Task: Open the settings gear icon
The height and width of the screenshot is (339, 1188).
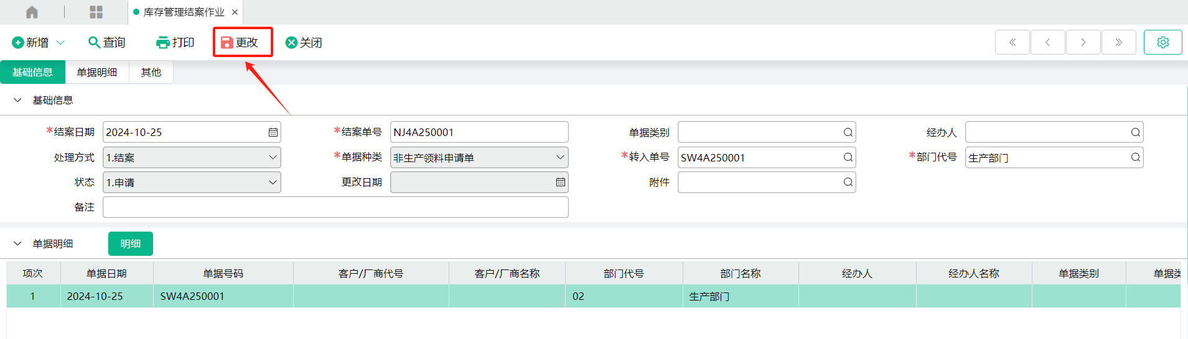Action: [x=1162, y=42]
